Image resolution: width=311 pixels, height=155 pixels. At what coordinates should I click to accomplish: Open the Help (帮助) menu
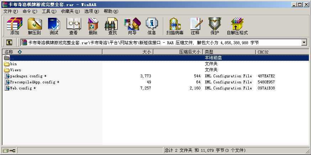point(111,11)
